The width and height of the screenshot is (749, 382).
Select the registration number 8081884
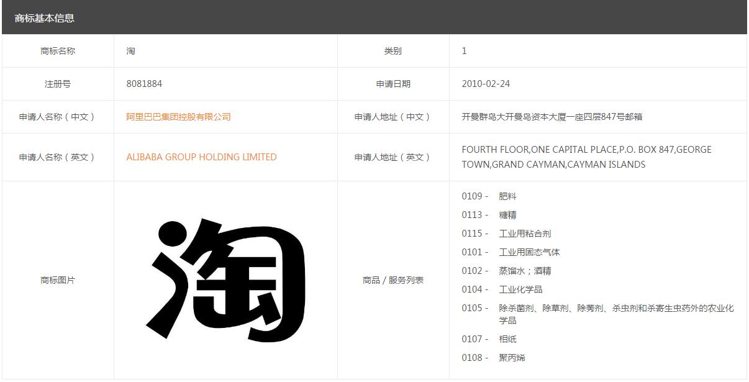pyautogui.click(x=144, y=84)
